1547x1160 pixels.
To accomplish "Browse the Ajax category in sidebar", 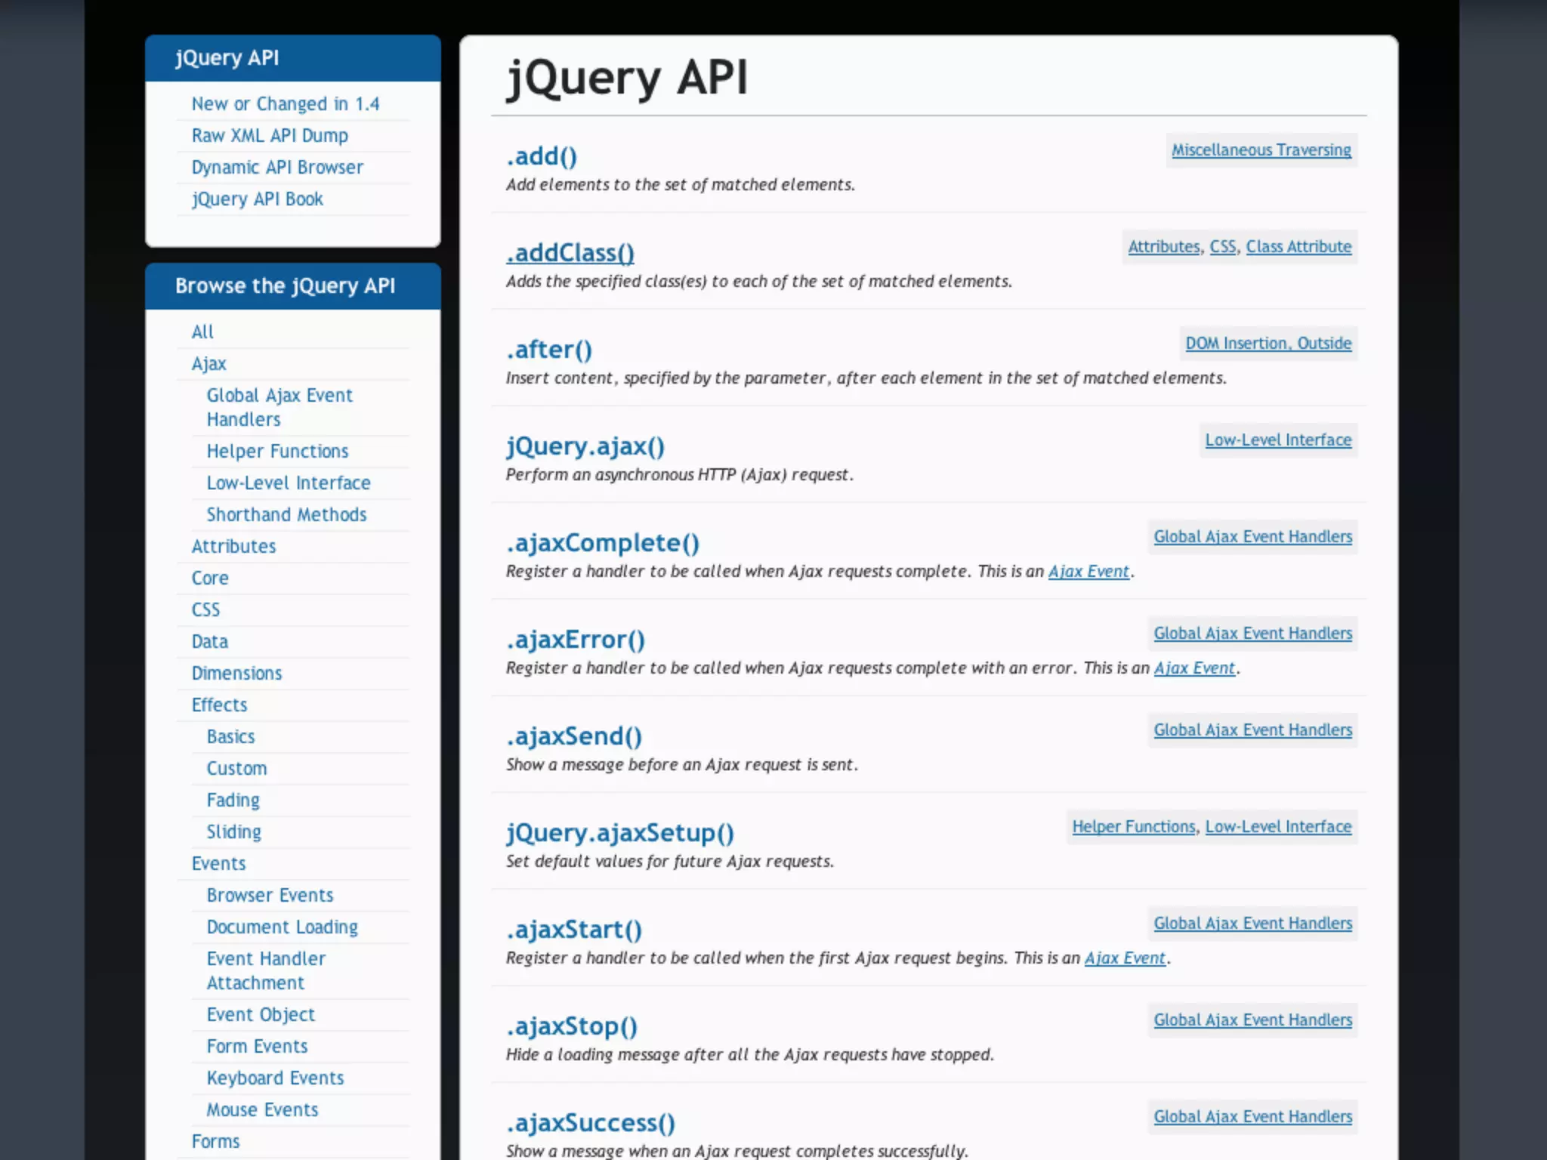I will tap(208, 364).
